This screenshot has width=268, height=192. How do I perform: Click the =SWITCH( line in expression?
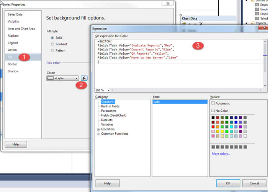click(105, 42)
